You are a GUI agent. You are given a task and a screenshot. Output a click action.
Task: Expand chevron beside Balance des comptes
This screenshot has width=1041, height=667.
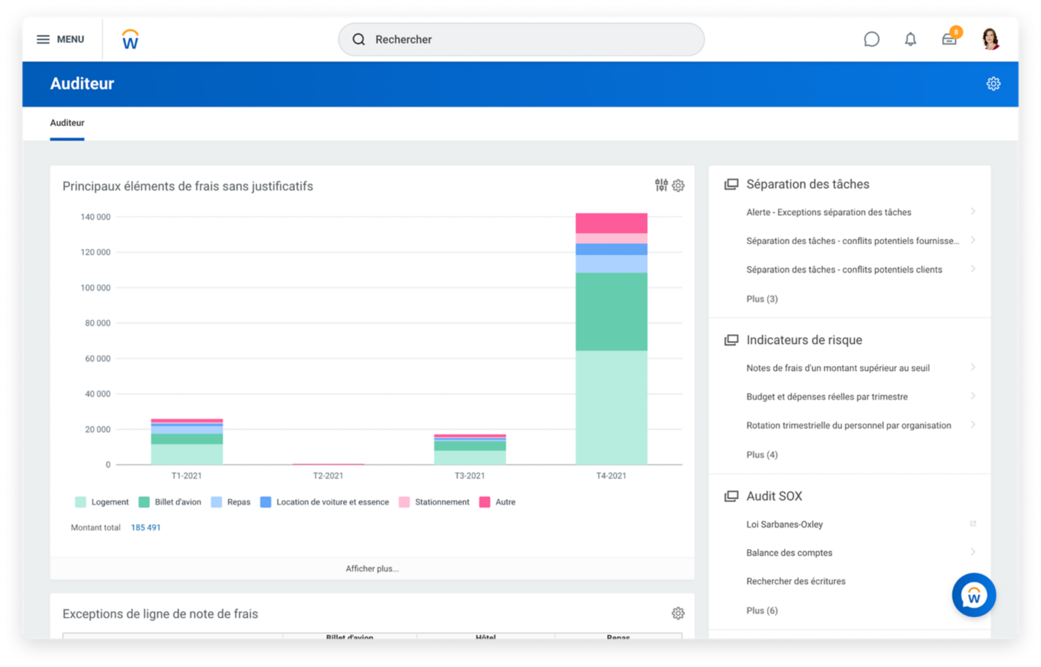(973, 552)
